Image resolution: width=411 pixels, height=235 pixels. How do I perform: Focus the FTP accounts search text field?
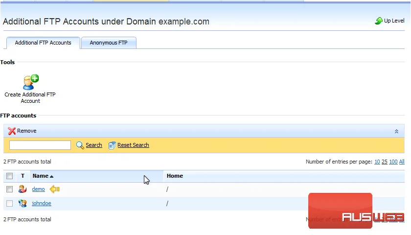[40, 145]
